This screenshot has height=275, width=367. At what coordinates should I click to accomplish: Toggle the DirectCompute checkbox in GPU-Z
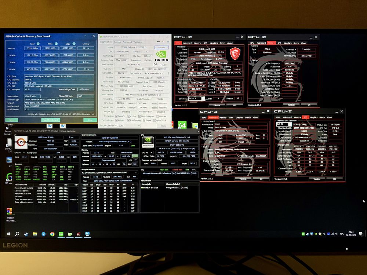point(140,116)
